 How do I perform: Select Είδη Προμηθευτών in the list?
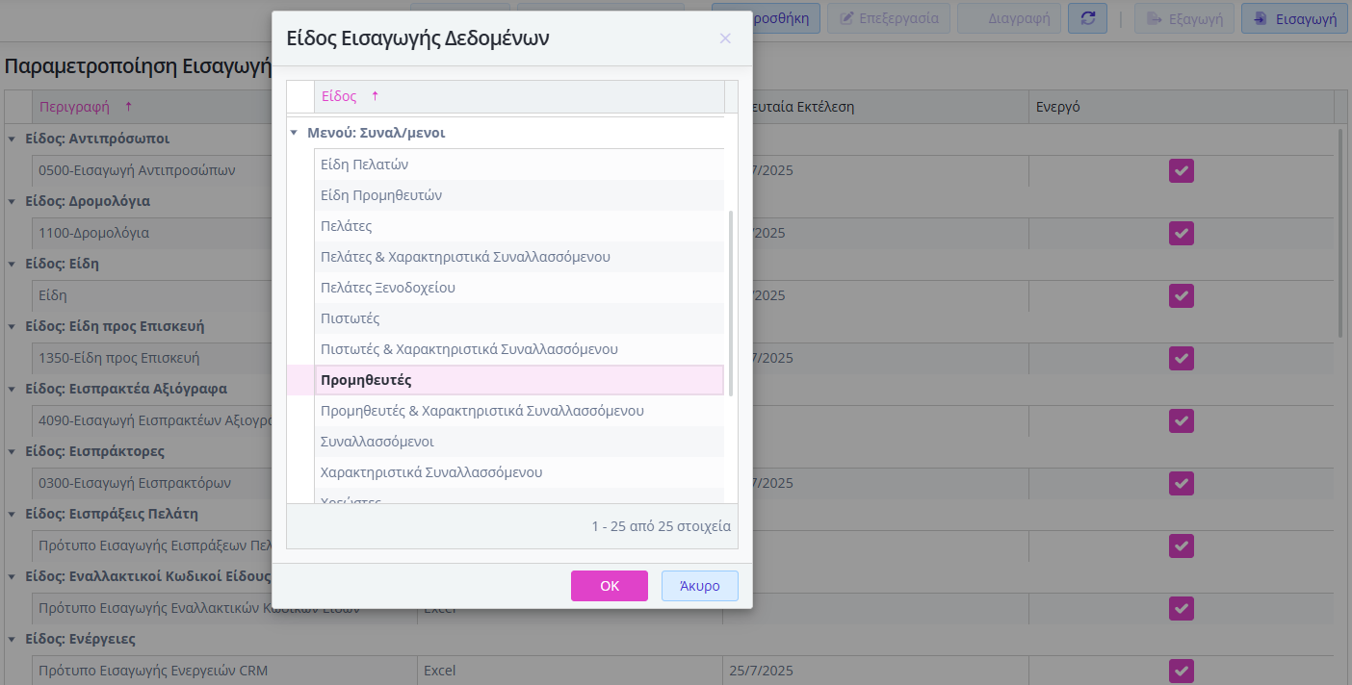519,195
